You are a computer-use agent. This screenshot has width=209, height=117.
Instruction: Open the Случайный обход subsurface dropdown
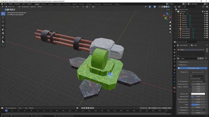tap(197, 79)
